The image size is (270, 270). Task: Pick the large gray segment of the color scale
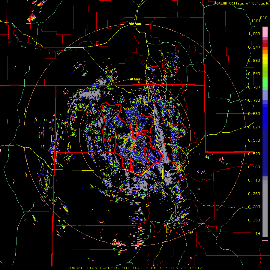click(x=265, y=208)
